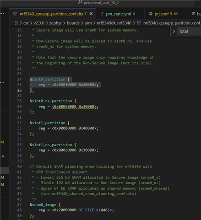Click the value <0x000c0000 0x30000> on line 37
The height and width of the screenshot is (220, 201).
pos(74,150)
